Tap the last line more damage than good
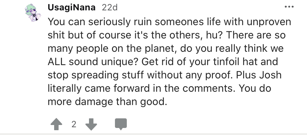This screenshot has height=135, width=307. (107, 102)
